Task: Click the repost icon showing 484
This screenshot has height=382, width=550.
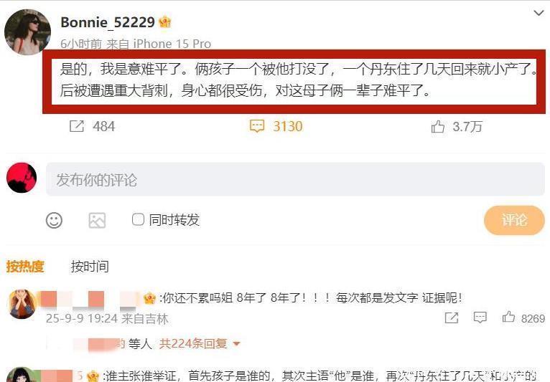Action: pyautogui.click(x=77, y=126)
